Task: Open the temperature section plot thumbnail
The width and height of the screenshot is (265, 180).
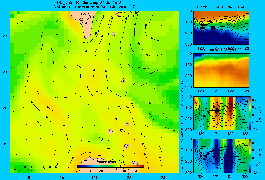Action: [221, 28]
